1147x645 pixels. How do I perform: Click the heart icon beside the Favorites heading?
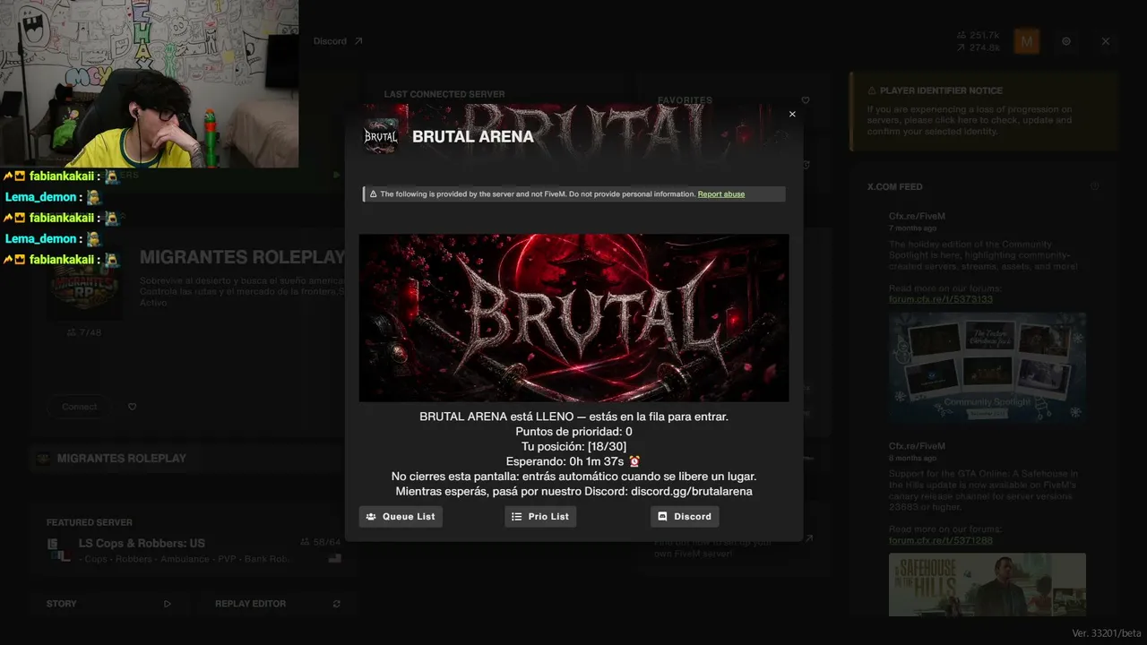tap(806, 100)
